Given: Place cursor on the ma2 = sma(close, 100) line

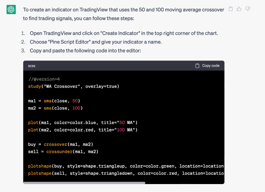Looking at the screenshot, I should point(55,108).
